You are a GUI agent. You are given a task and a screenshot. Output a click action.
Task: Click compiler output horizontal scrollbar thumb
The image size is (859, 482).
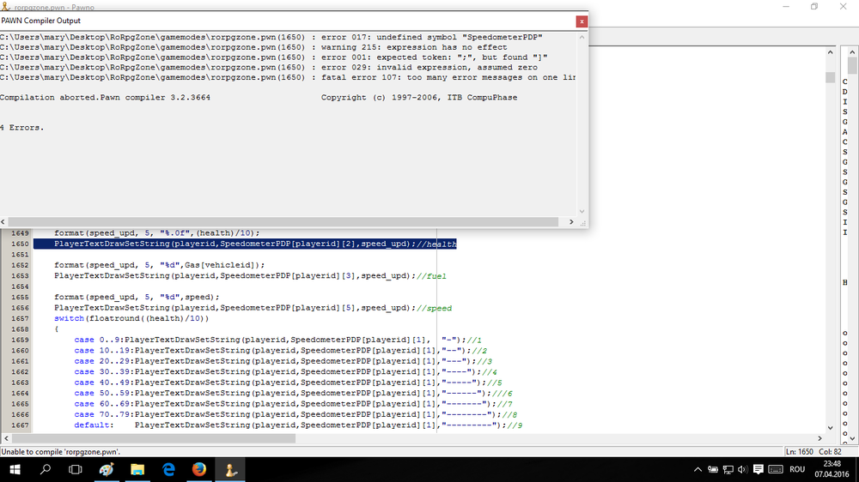coord(283,221)
